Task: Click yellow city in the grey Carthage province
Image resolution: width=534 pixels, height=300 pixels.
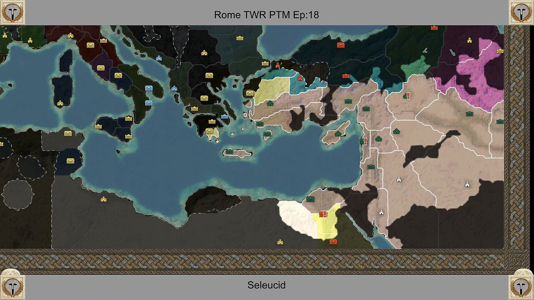Action: [68, 133]
